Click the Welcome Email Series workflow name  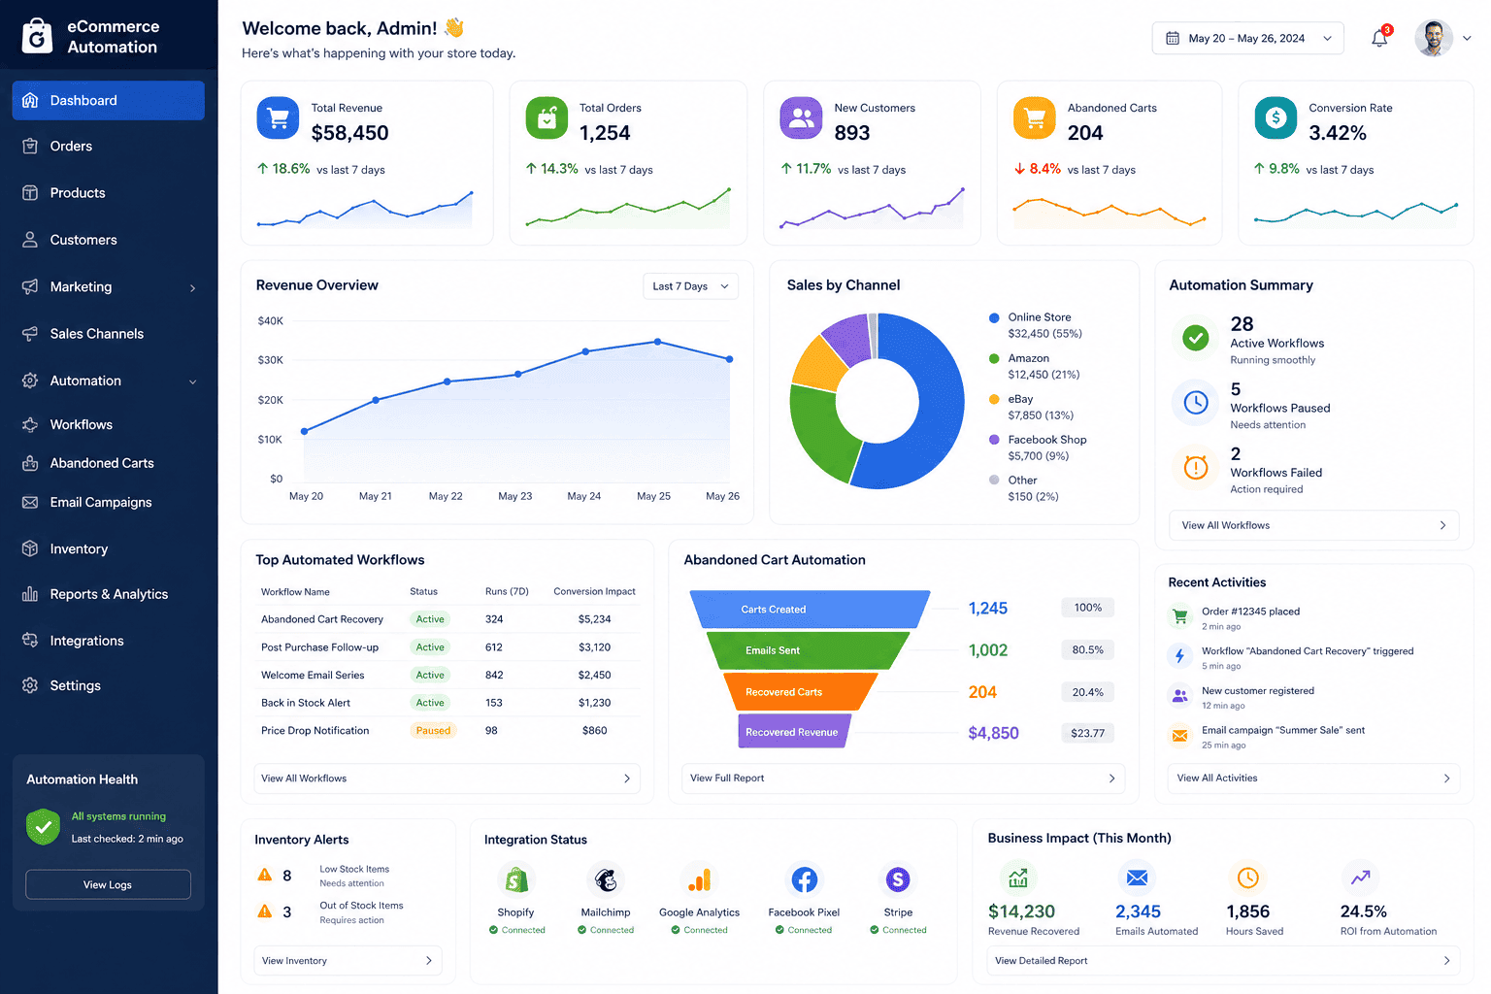point(313,676)
